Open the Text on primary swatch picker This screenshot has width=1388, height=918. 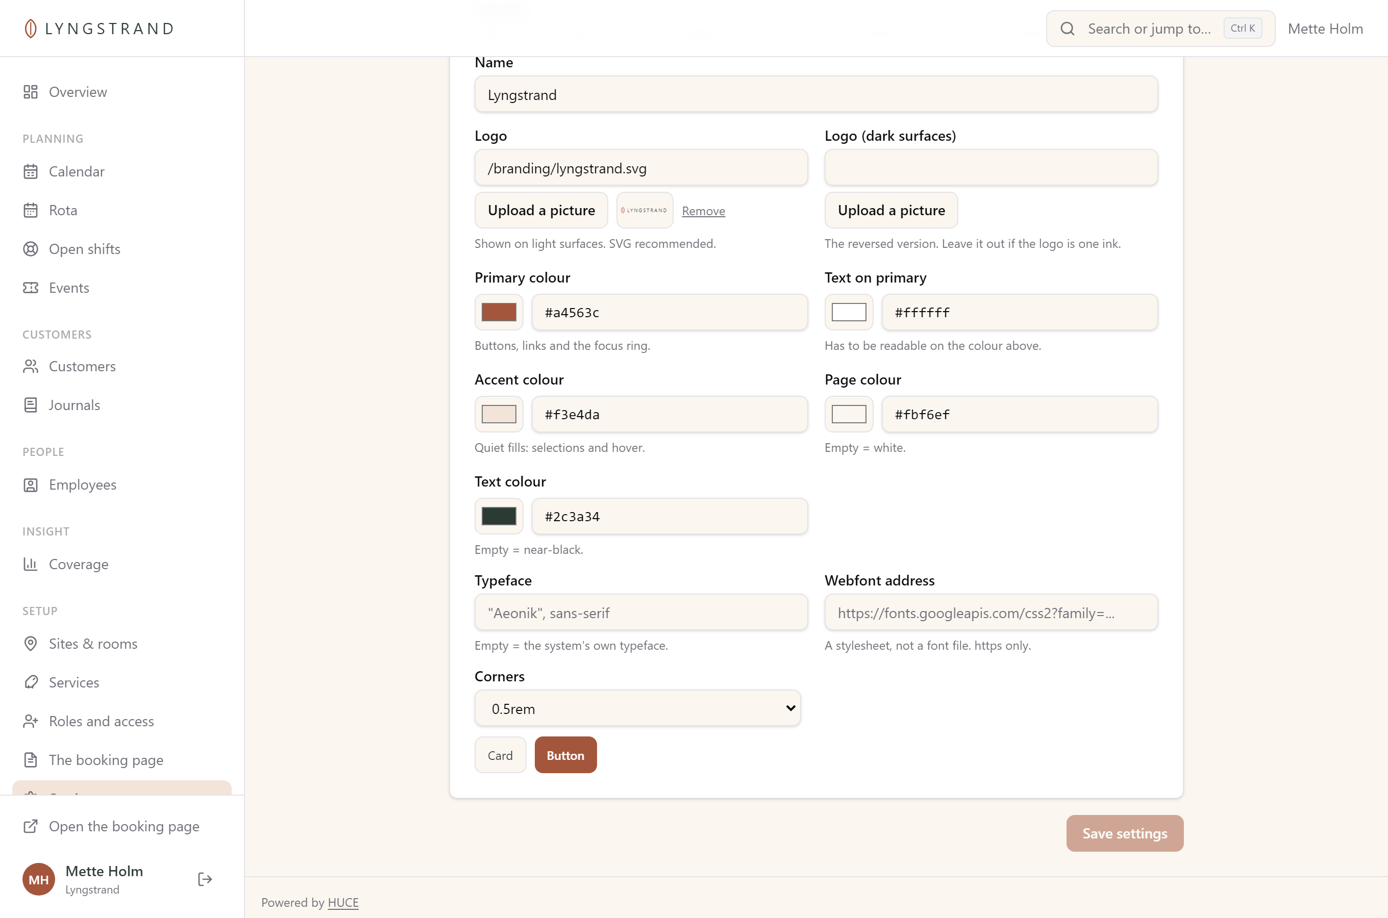coord(849,312)
